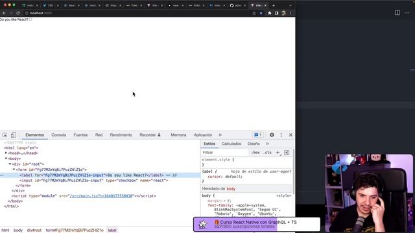This screenshot has width=415, height=233.
Task: Click the Filtrar styles filter field
Action: (225, 153)
